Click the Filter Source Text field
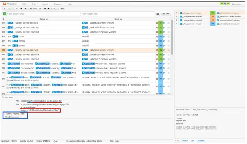 (43, 14)
